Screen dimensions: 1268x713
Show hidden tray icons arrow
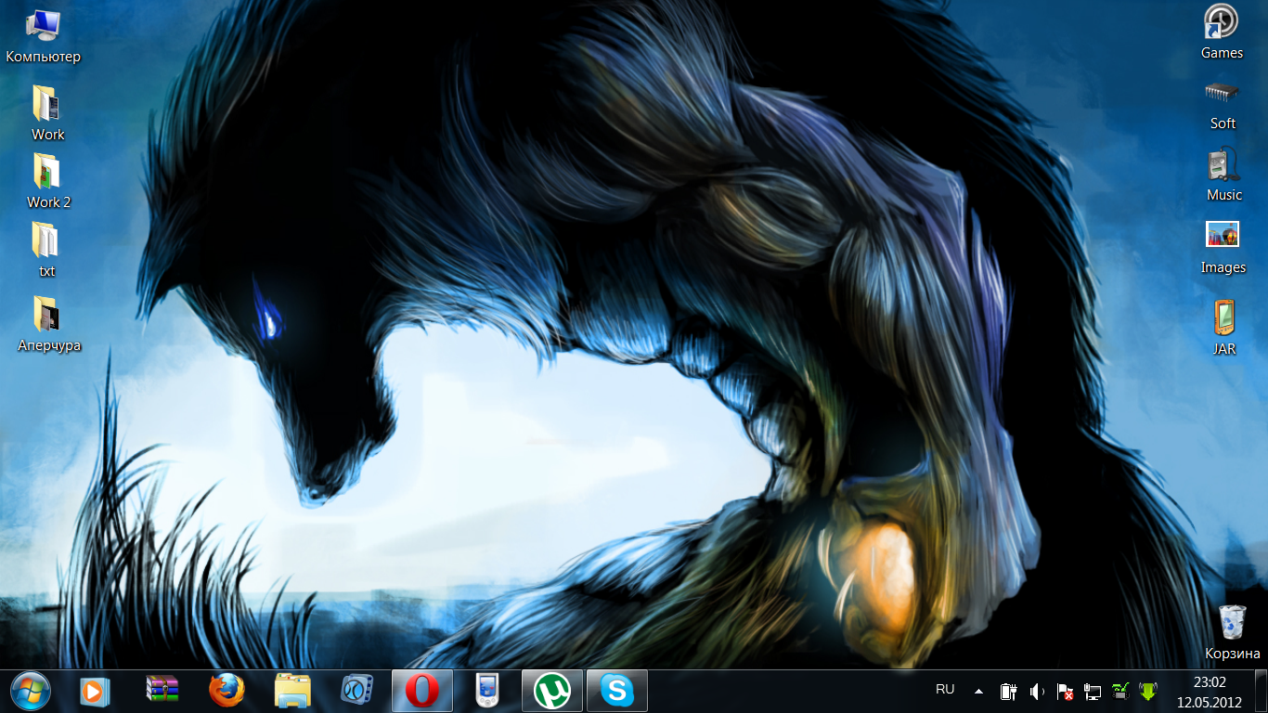pos(978,691)
